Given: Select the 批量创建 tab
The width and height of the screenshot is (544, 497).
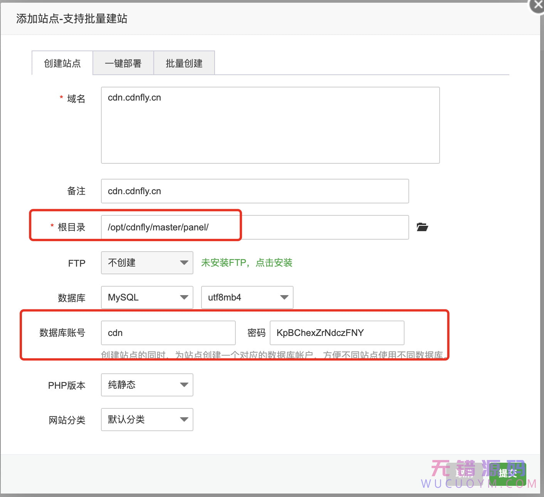Looking at the screenshot, I should coord(184,63).
